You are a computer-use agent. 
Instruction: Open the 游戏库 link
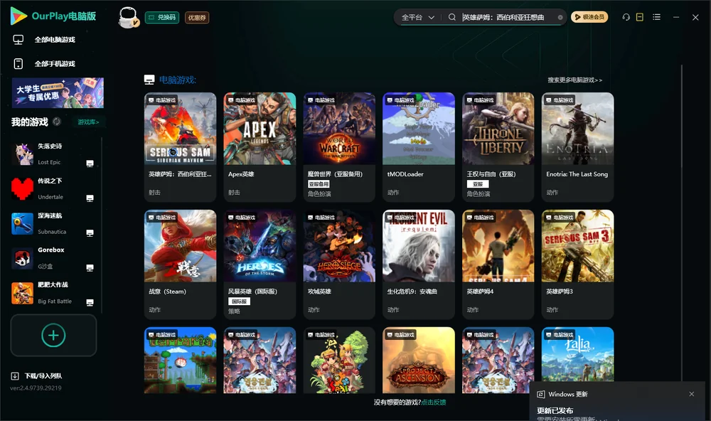coord(88,122)
